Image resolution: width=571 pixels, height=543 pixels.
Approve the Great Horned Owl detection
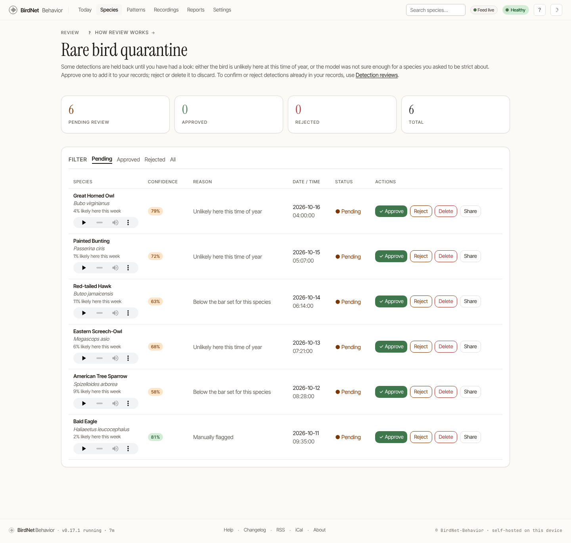click(391, 211)
